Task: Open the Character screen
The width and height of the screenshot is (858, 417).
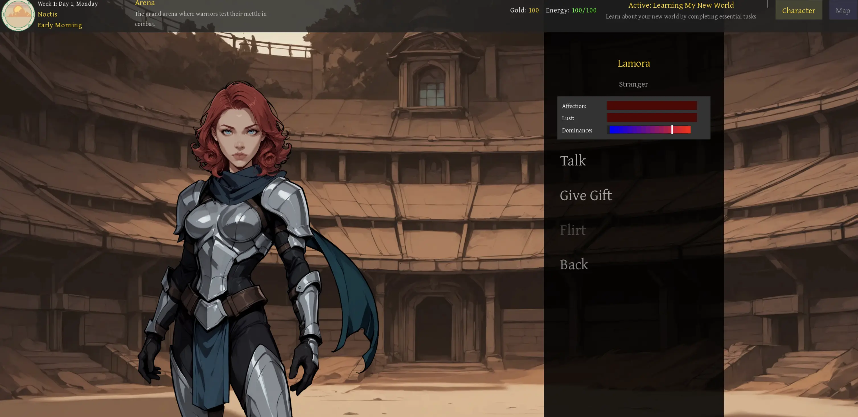Action: point(799,10)
